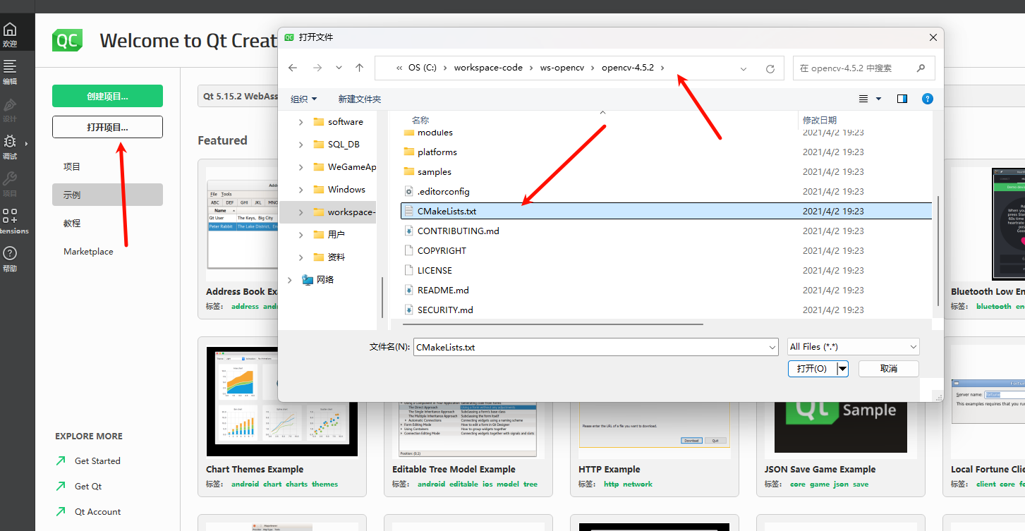The height and width of the screenshot is (531, 1025).
Task: Open address bar history dropdown
Action: coord(744,68)
